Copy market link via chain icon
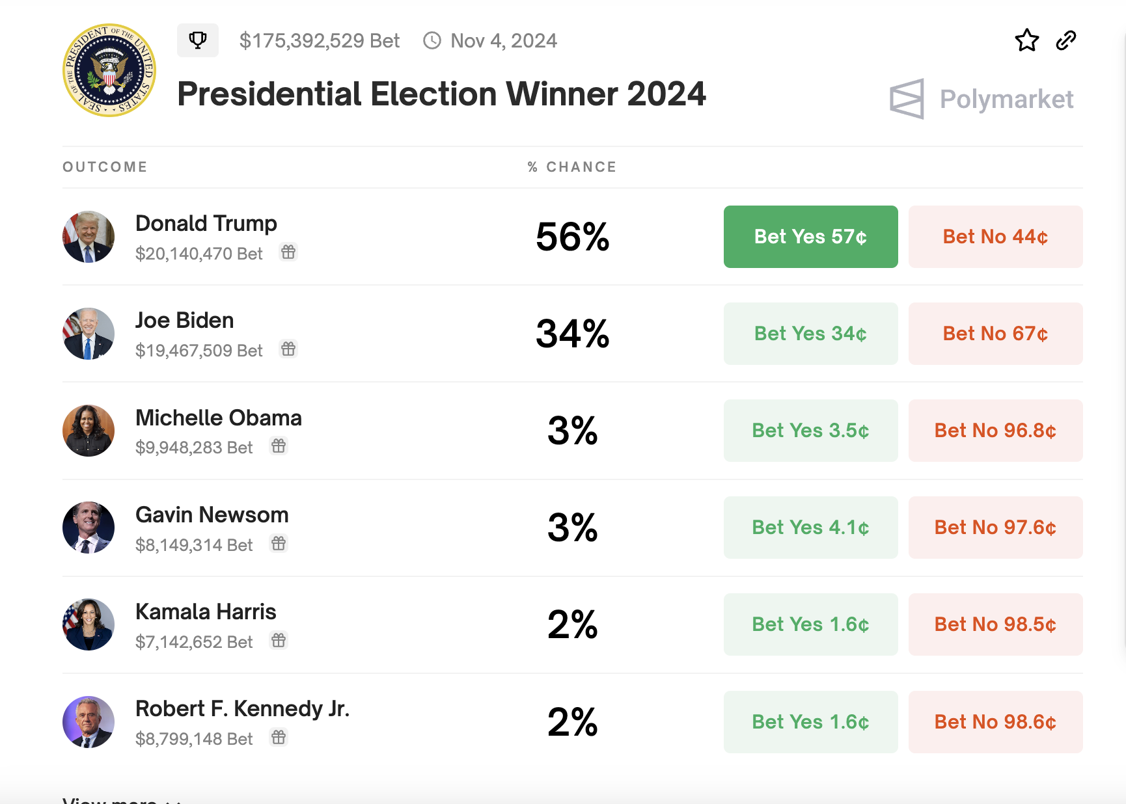Screen dimensions: 1126x804 click(1065, 40)
